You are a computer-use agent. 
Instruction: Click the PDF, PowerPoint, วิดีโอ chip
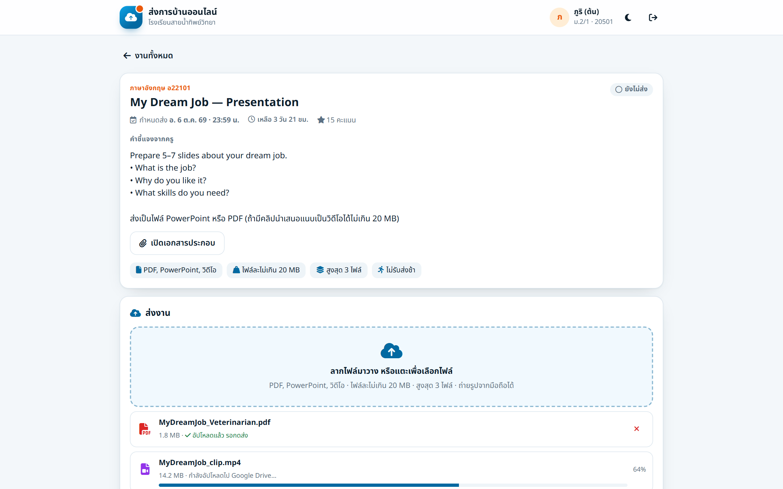pyautogui.click(x=176, y=270)
